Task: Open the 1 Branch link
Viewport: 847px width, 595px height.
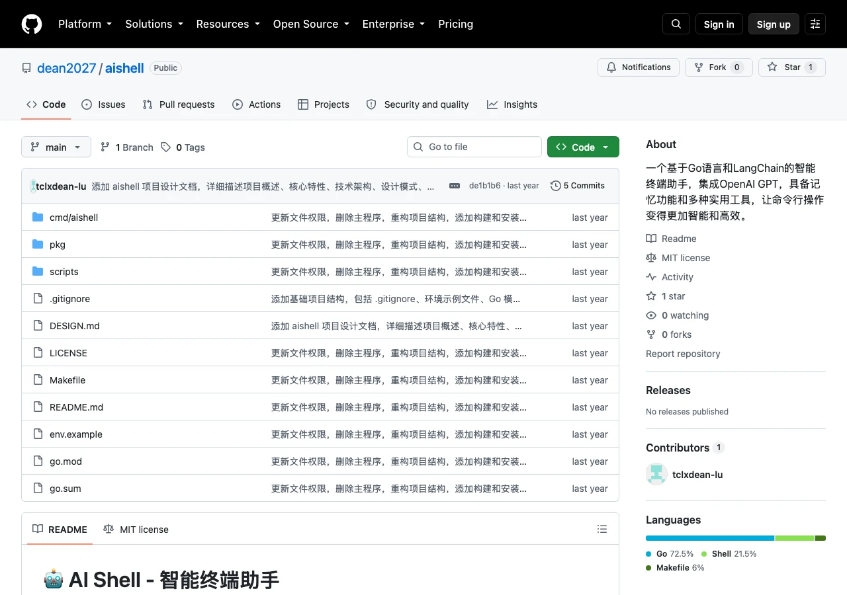Action: pos(126,147)
